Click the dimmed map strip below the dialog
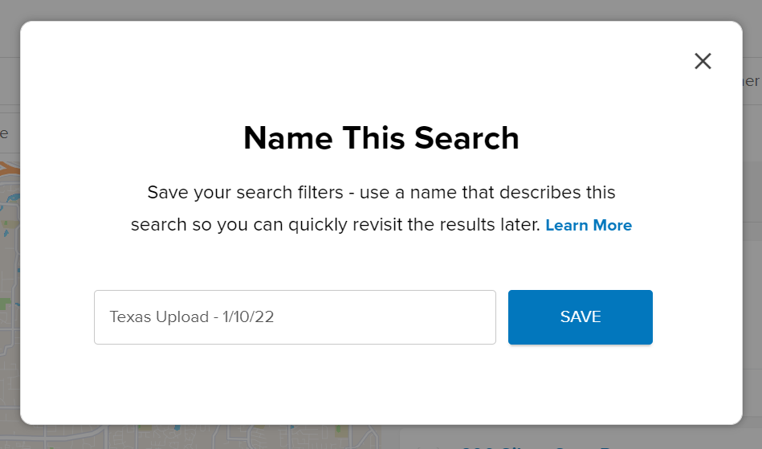 pos(194,437)
